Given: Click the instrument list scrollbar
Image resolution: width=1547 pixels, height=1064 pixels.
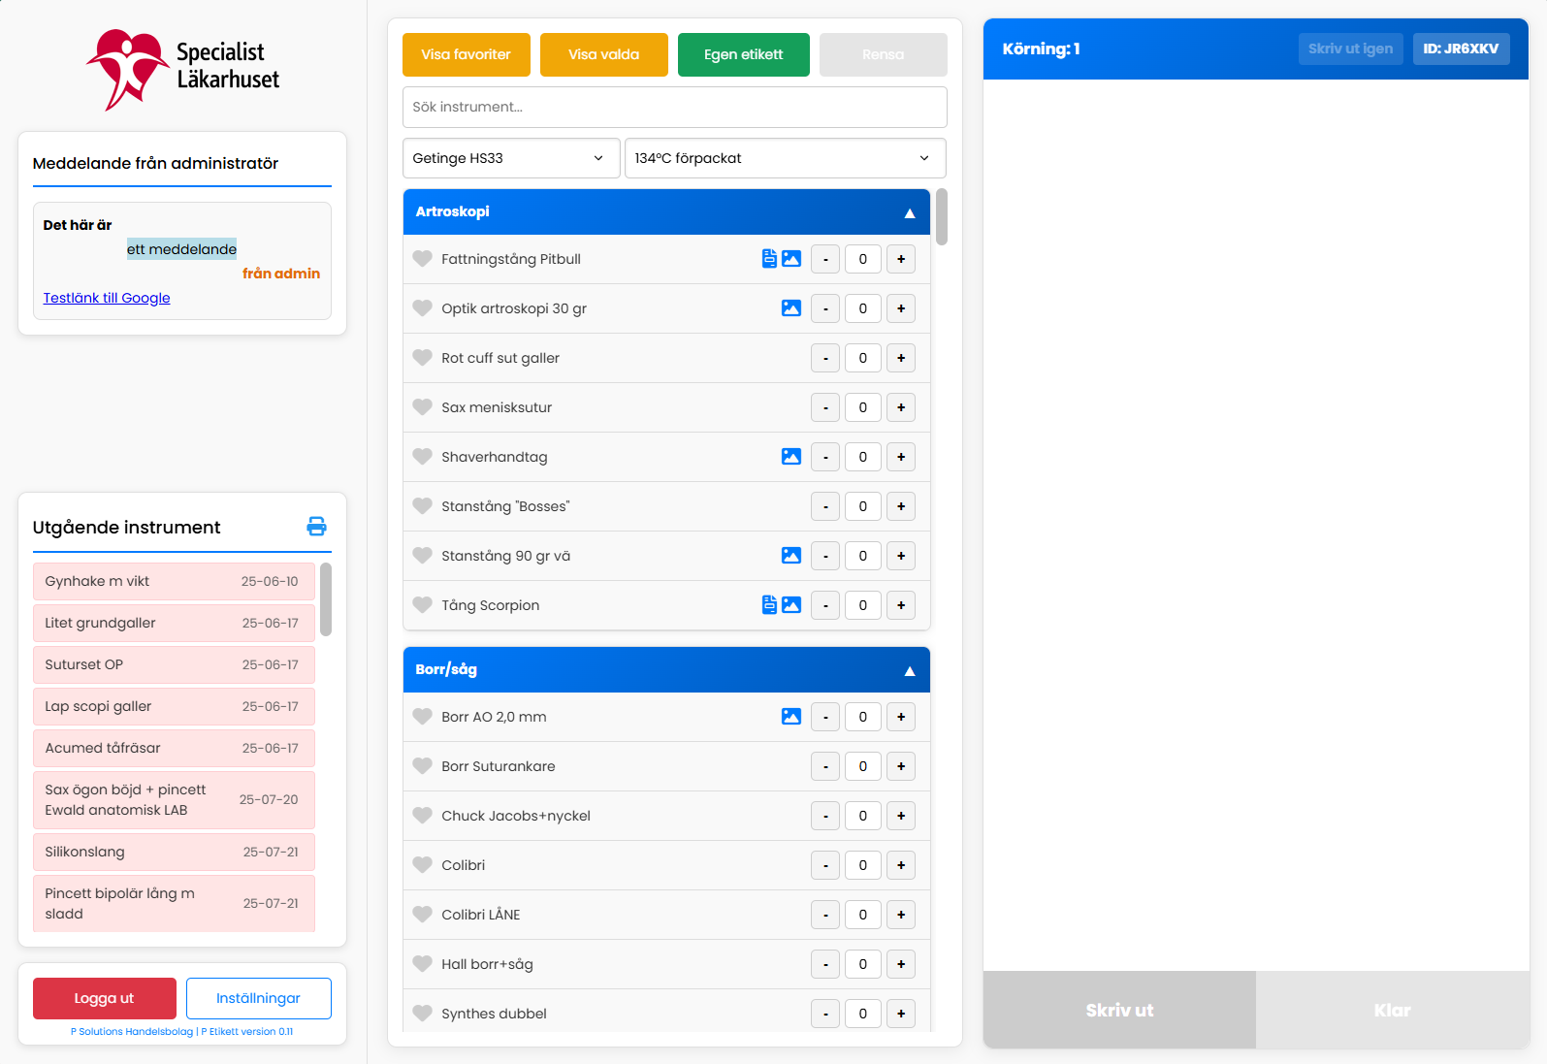Looking at the screenshot, I should click(942, 217).
